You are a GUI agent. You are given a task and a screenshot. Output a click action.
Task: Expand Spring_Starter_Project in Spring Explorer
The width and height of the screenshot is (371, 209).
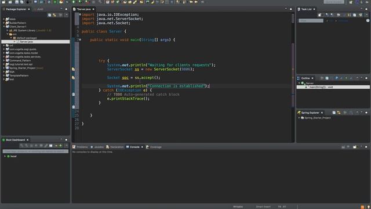tap(299, 118)
